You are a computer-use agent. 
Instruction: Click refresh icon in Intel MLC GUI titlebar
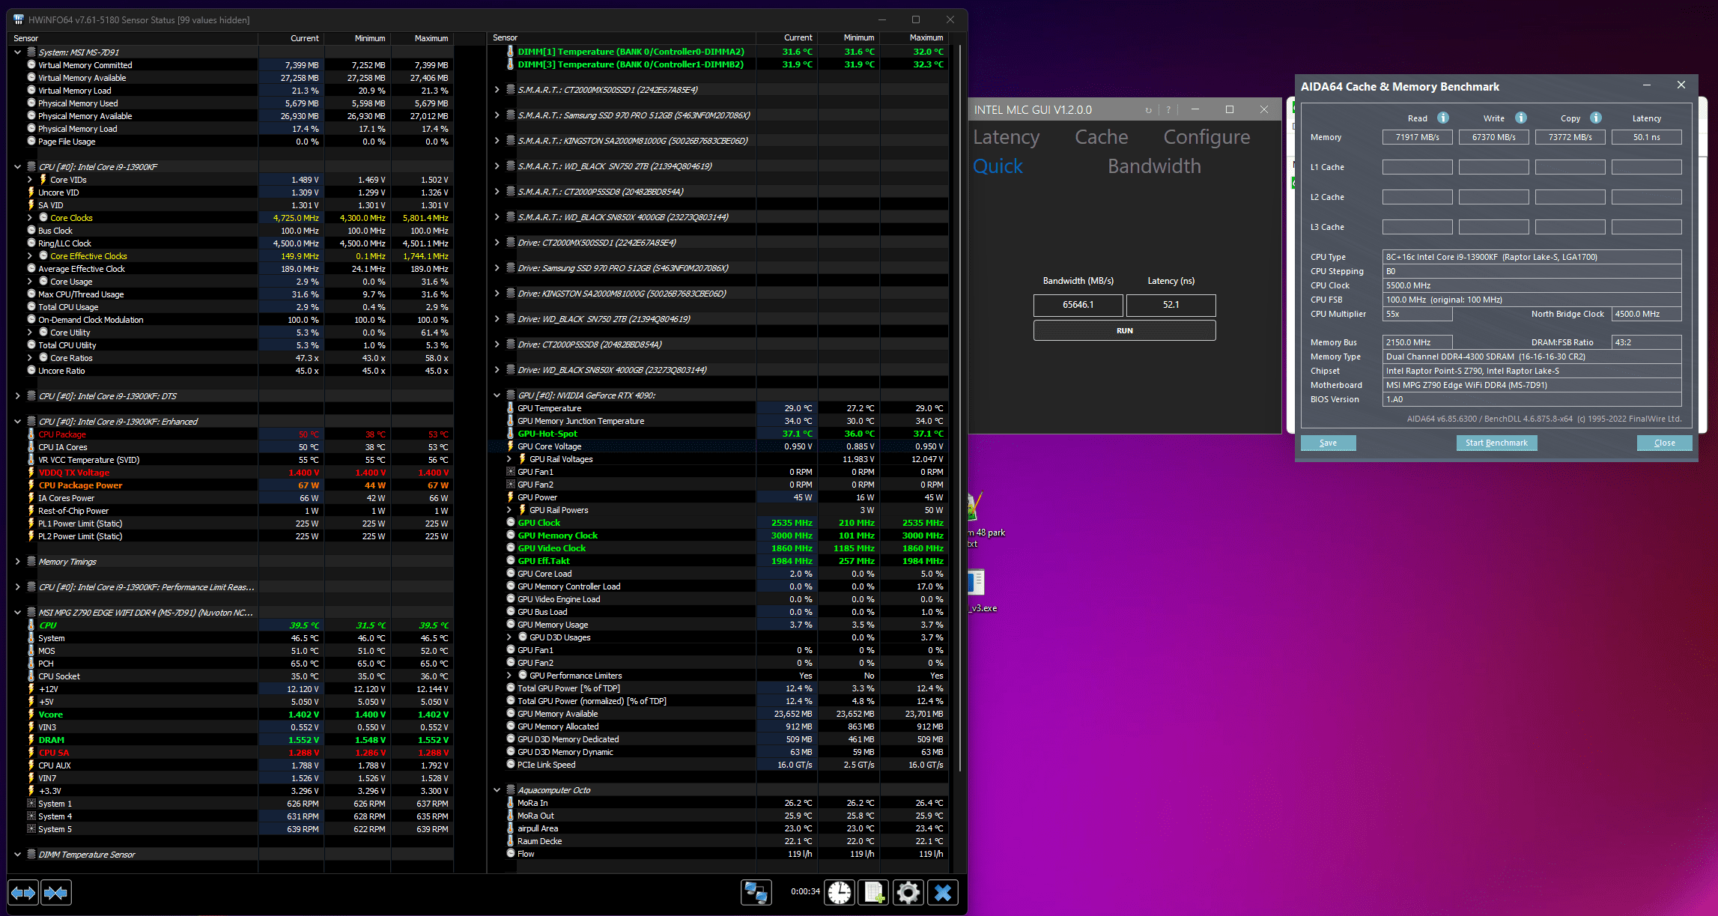1148,110
